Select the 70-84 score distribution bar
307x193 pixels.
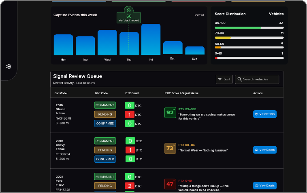point(249,38)
